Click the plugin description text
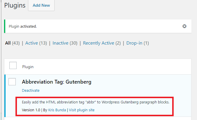 [x=96, y=102]
